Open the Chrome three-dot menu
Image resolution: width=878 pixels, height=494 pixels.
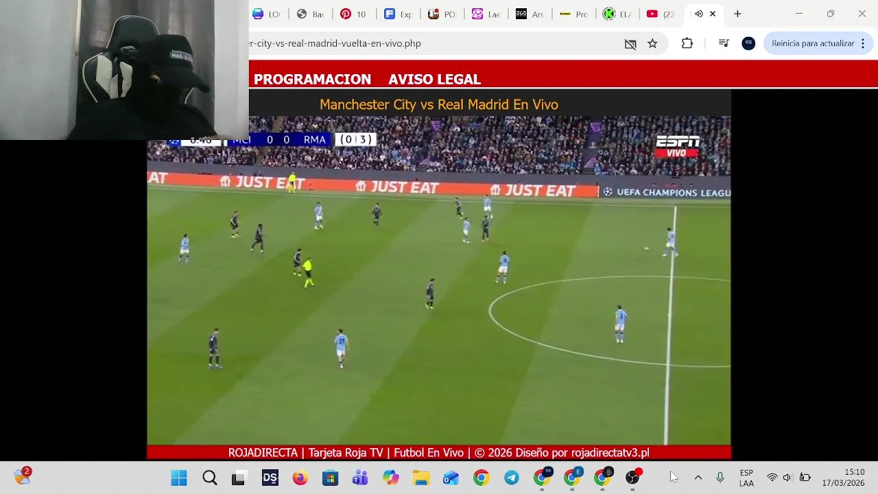863,43
